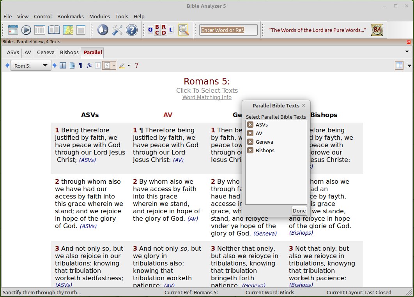Image resolution: width=414 pixels, height=297 pixels.
Task: Open the wrench and screwdriver tools icon
Action: (117, 30)
